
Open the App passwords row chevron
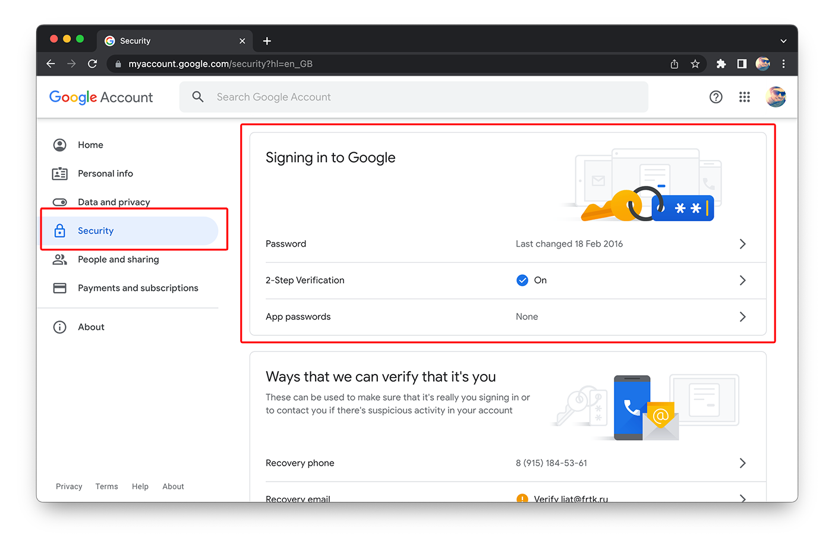tap(742, 316)
